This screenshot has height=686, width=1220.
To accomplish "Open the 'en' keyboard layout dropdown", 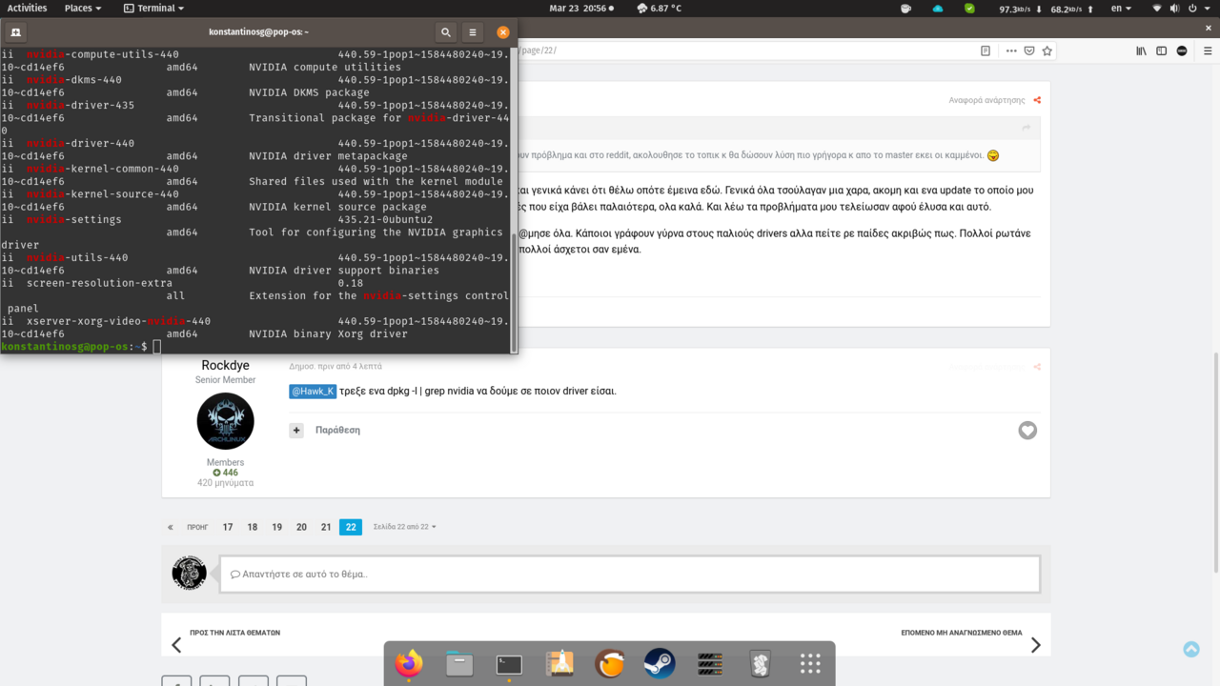I will (1121, 8).
